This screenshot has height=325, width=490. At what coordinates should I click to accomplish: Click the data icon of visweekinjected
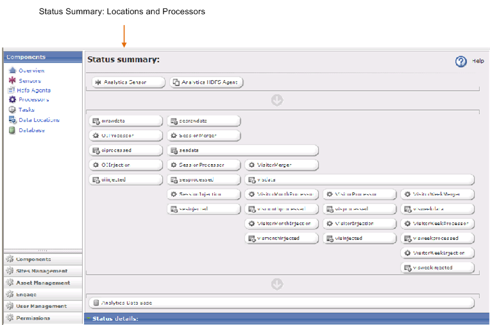click(x=408, y=268)
